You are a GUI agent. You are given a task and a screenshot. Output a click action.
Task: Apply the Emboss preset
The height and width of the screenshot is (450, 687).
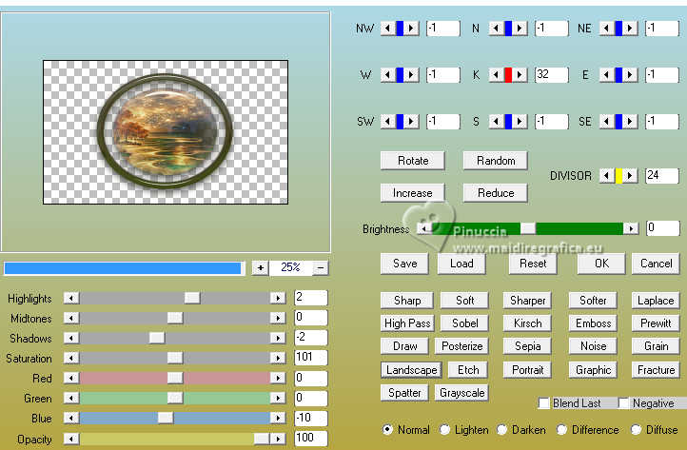click(593, 323)
